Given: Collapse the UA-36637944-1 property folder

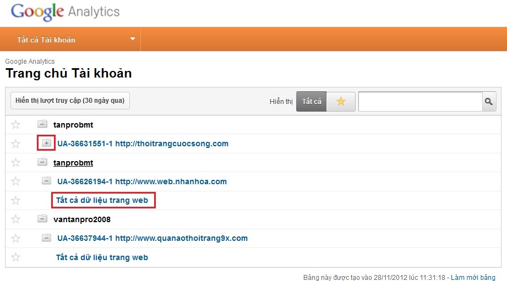Looking at the screenshot, I should (x=46, y=238).
